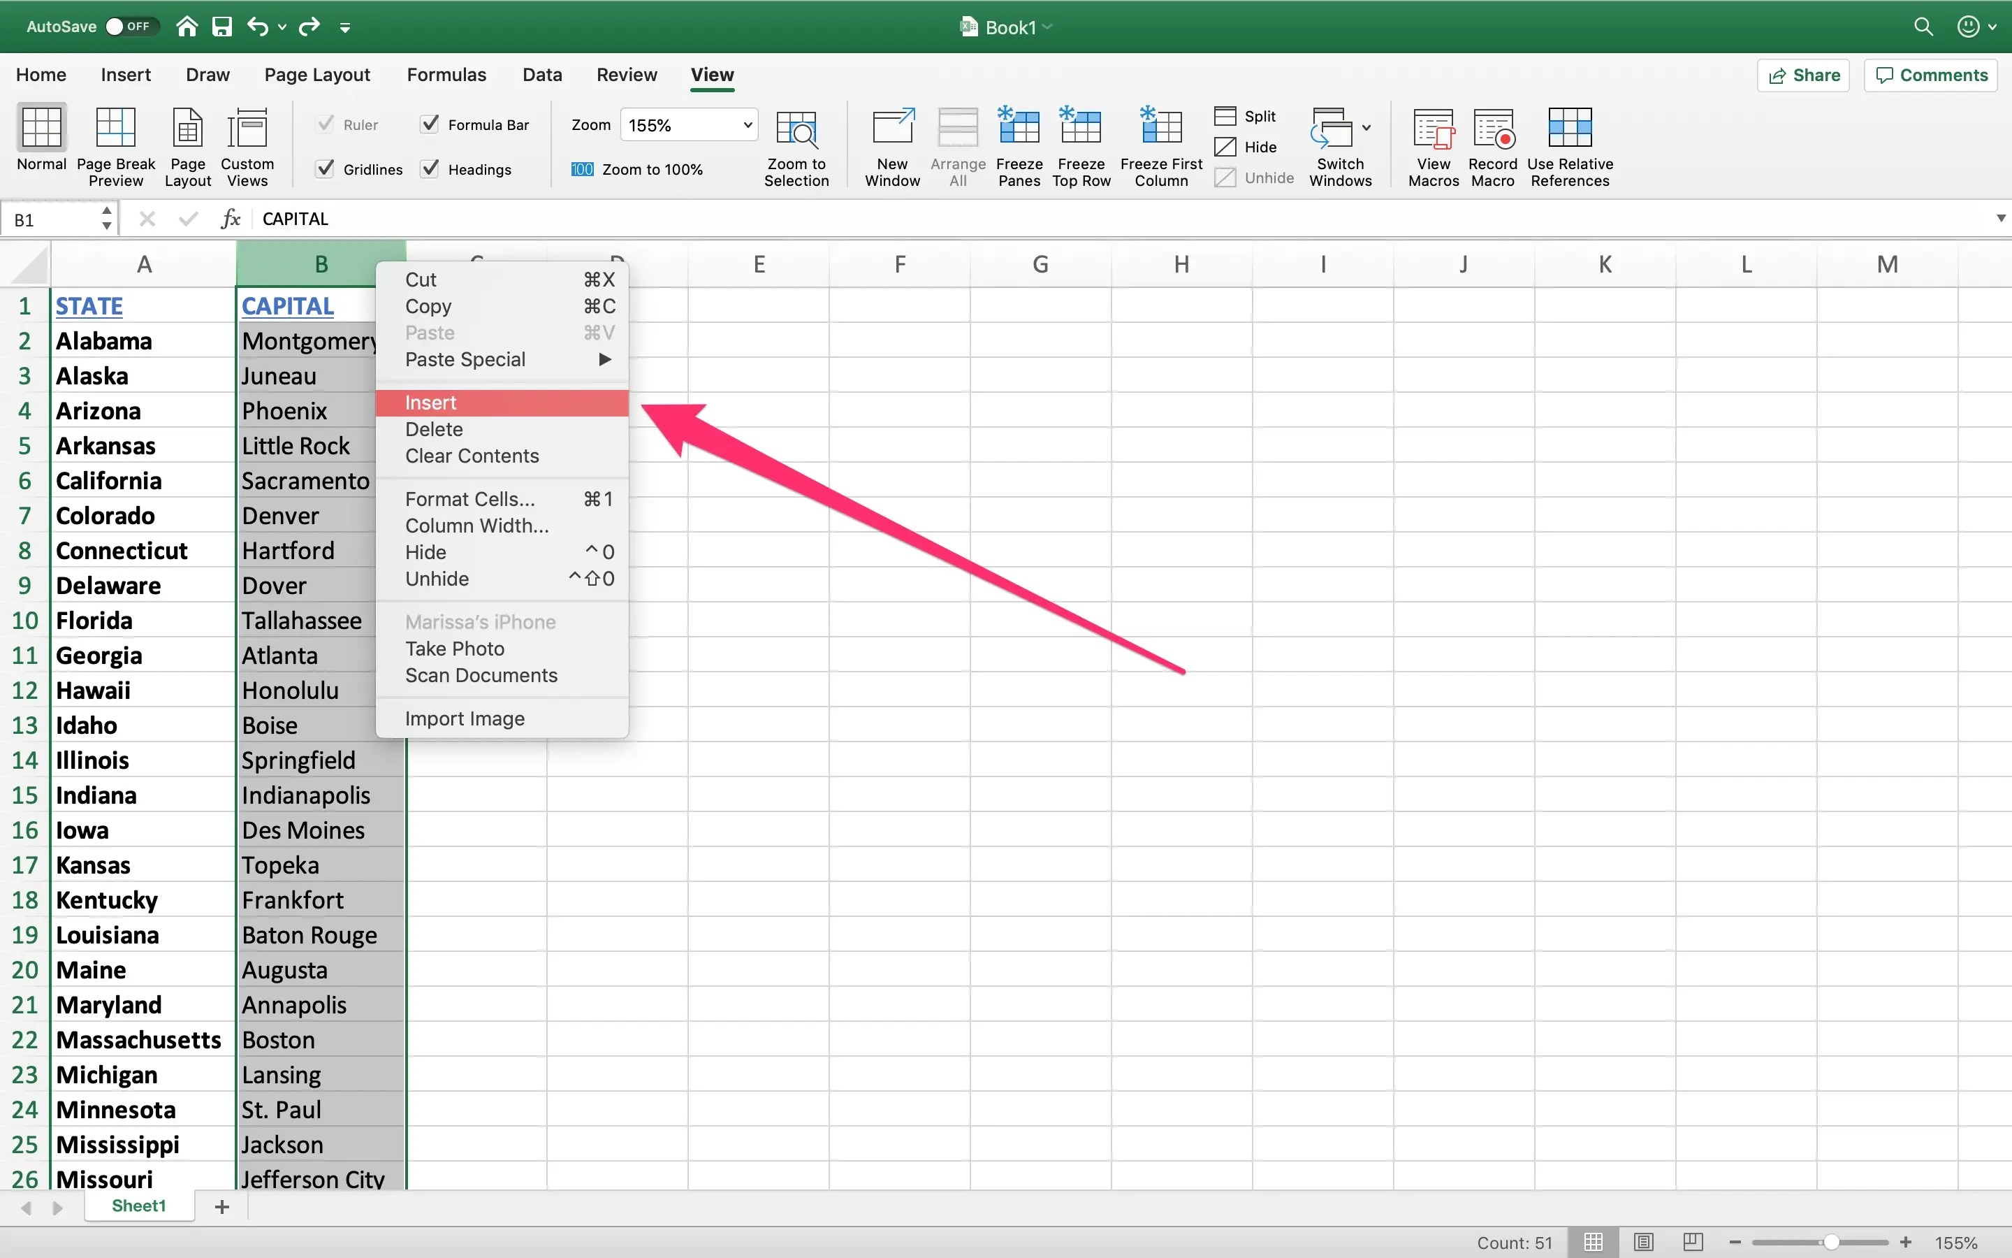Click the View Macros icon
2012x1258 pixels.
pyautogui.click(x=1433, y=128)
